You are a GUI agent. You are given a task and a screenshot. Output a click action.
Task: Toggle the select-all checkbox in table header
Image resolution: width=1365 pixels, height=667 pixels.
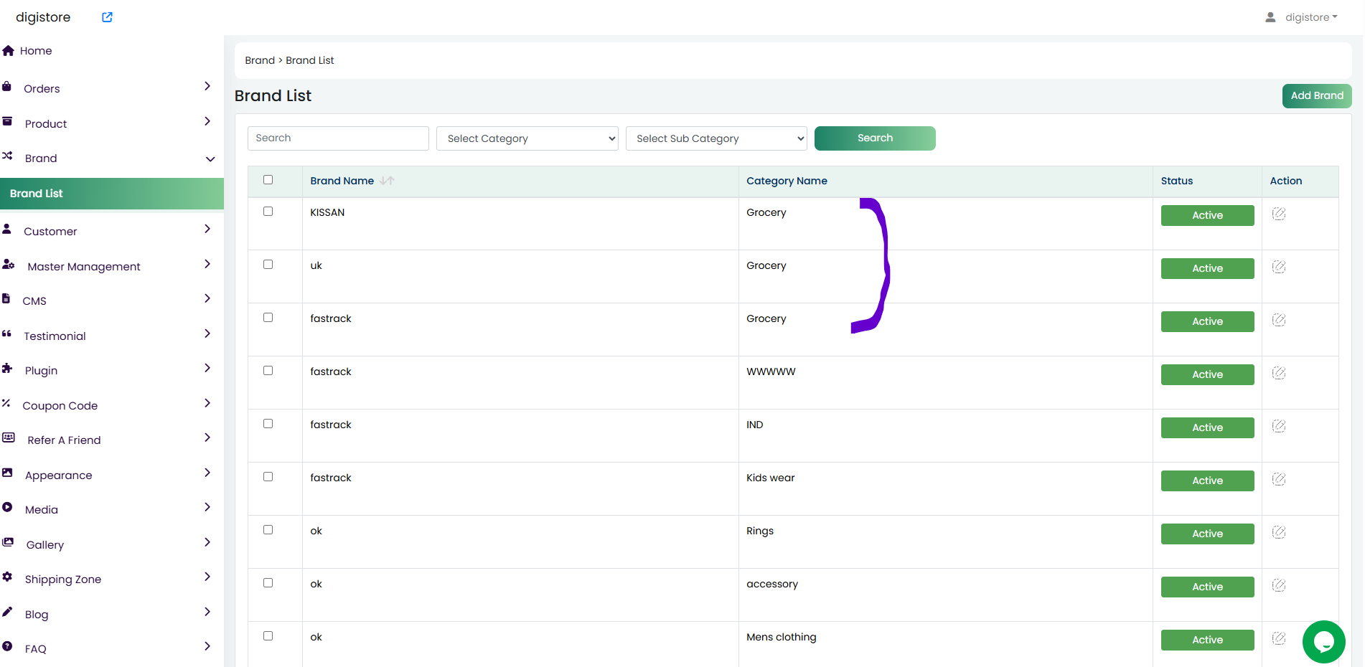click(x=268, y=180)
